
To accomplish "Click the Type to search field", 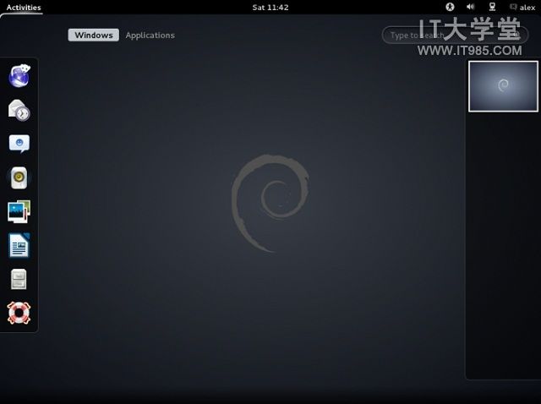I will click(455, 35).
